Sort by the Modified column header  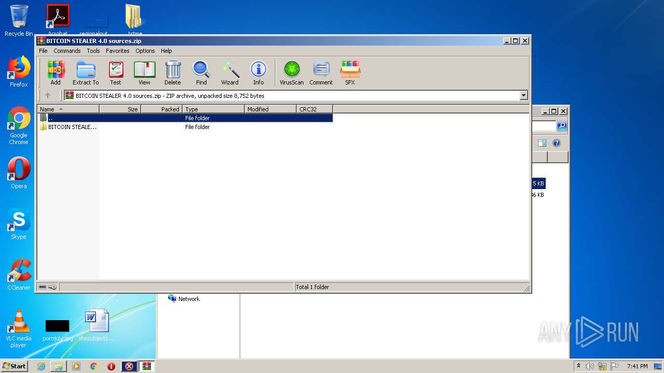[x=271, y=109]
